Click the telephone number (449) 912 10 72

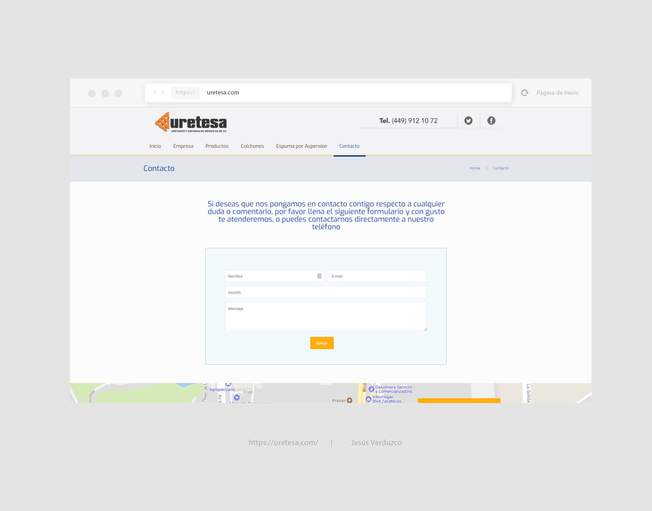(x=414, y=121)
